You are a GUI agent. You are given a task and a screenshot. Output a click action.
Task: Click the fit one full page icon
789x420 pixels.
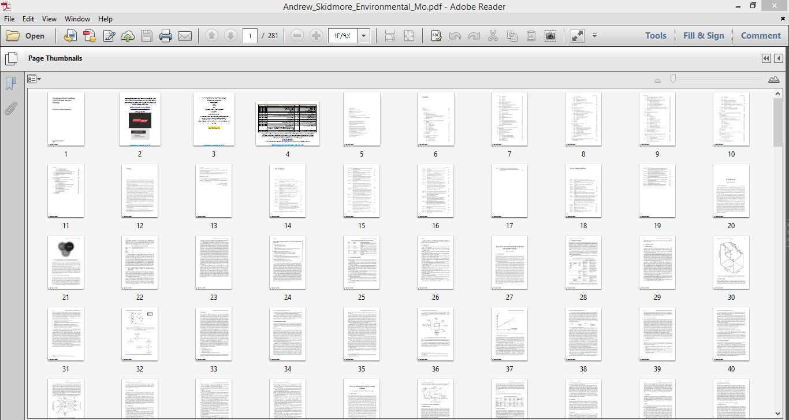[409, 36]
